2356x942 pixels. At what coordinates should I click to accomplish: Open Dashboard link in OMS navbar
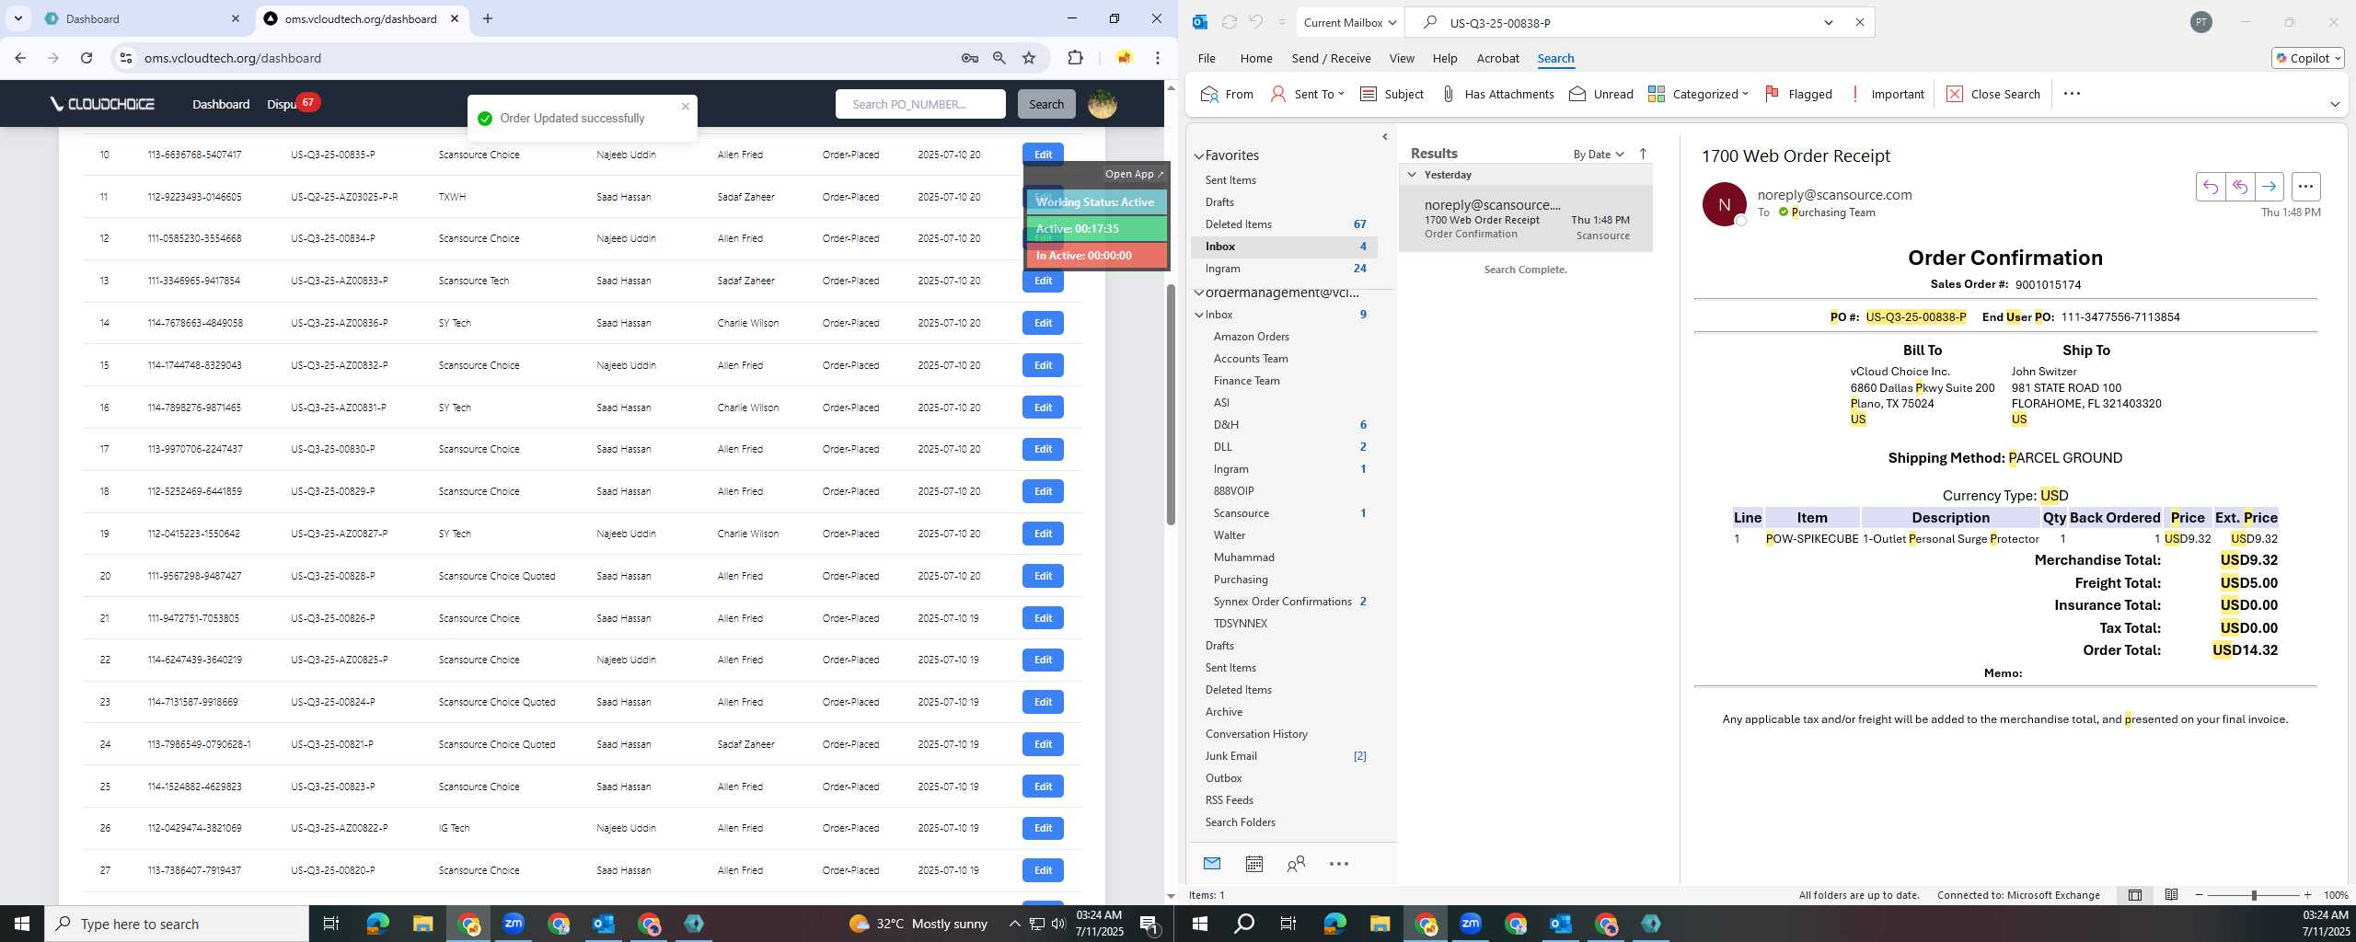(x=221, y=104)
